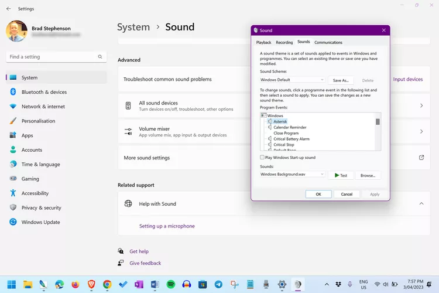
Task: Open Microsoft Store from the taskbar
Action: [203, 285]
